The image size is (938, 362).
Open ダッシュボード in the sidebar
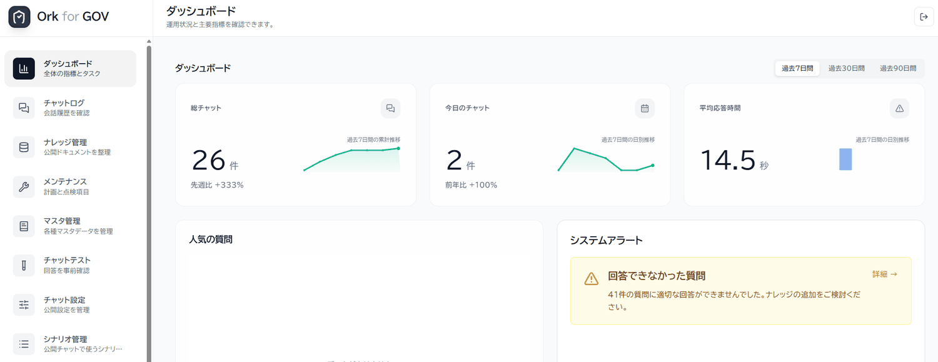tap(70, 69)
